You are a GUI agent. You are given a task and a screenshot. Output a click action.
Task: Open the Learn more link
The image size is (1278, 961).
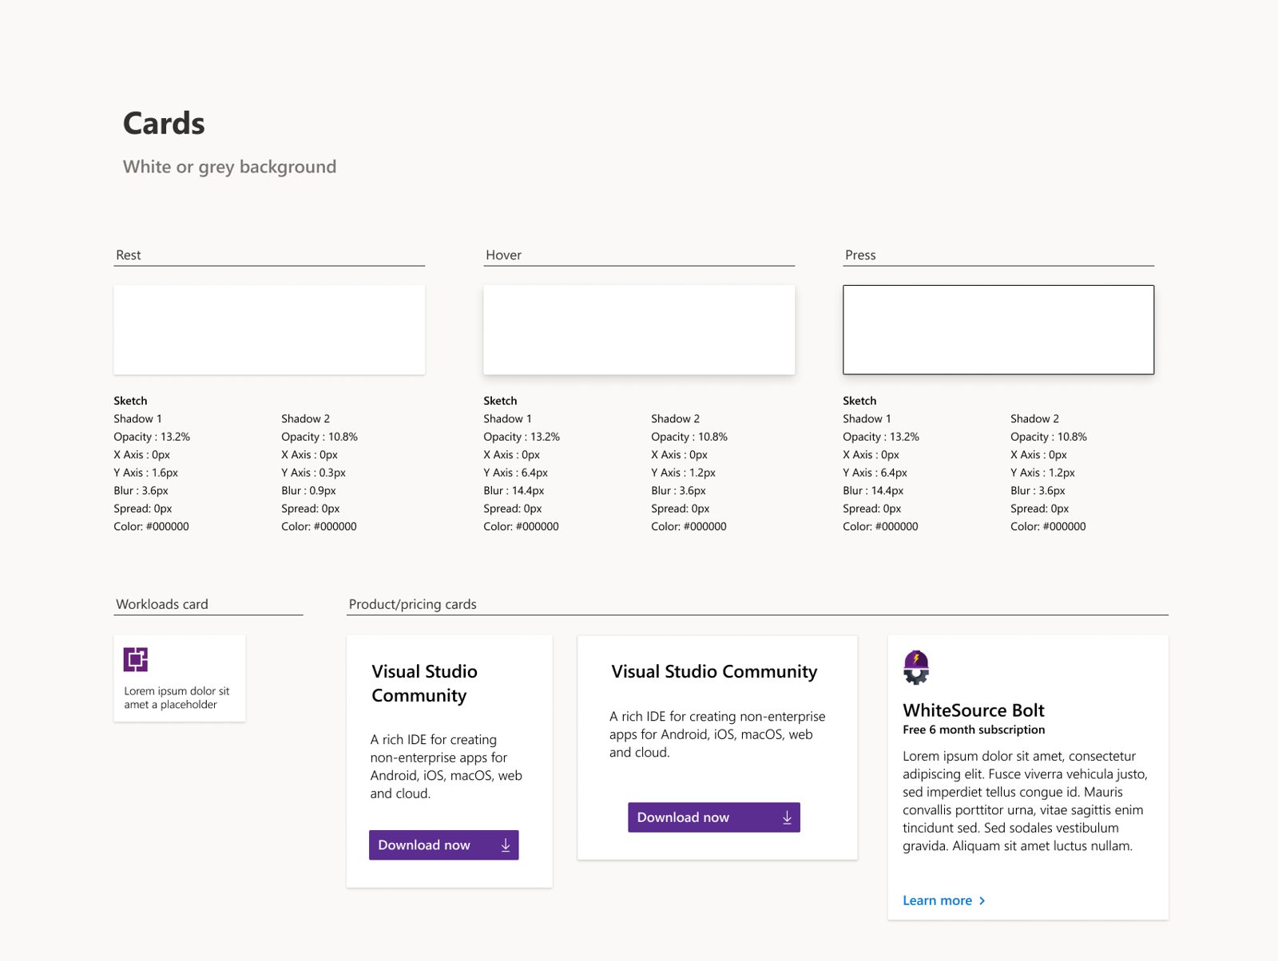click(943, 900)
